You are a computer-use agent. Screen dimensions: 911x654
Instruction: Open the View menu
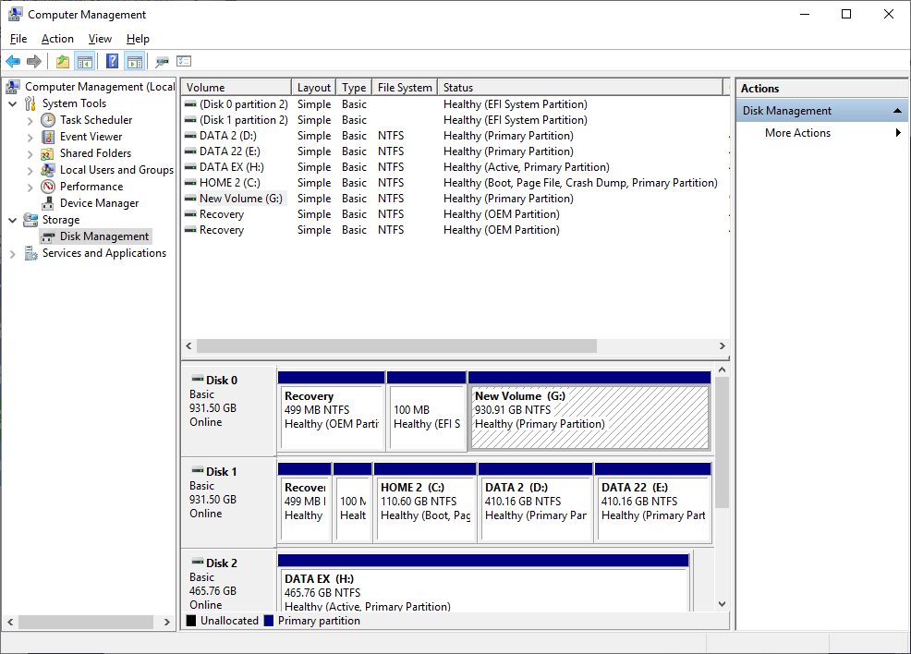pyautogui.click(x=100, y=39)
